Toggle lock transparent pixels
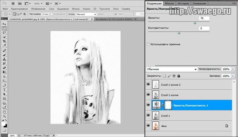 point(164,76)
